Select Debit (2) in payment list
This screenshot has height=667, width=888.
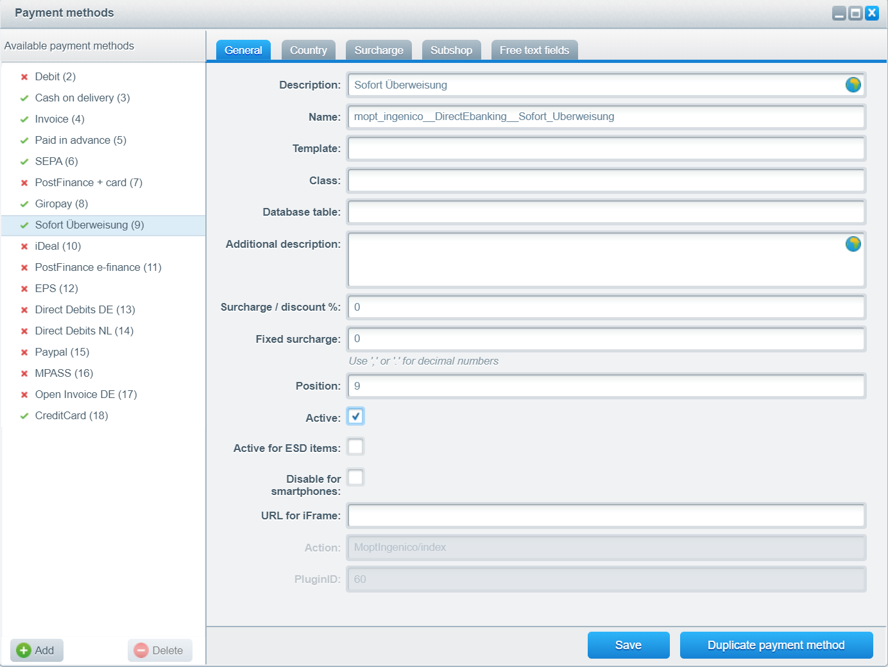103,77
